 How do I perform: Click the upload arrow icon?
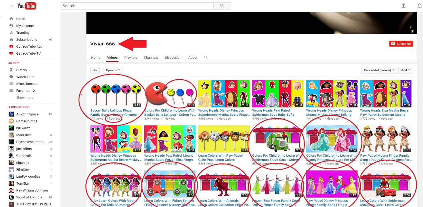click(x=403, y=6)
